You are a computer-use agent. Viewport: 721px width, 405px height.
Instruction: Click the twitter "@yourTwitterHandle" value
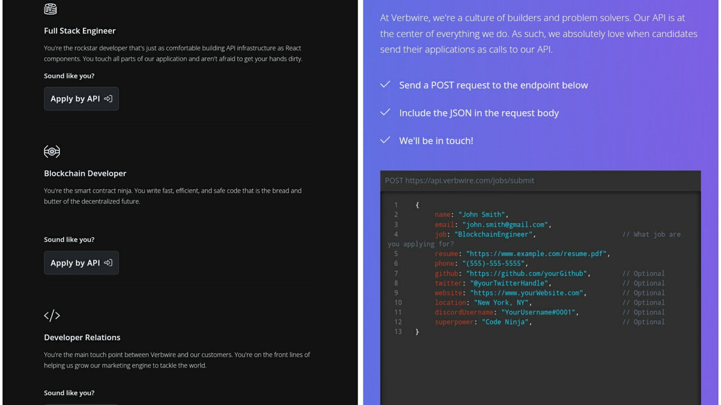point(509,283)
